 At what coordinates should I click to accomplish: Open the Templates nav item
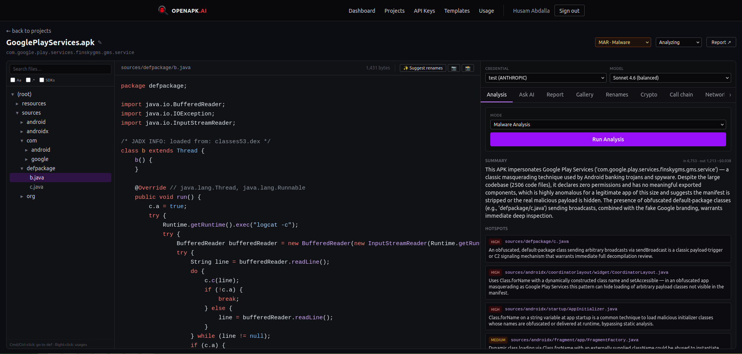(457, 11)
